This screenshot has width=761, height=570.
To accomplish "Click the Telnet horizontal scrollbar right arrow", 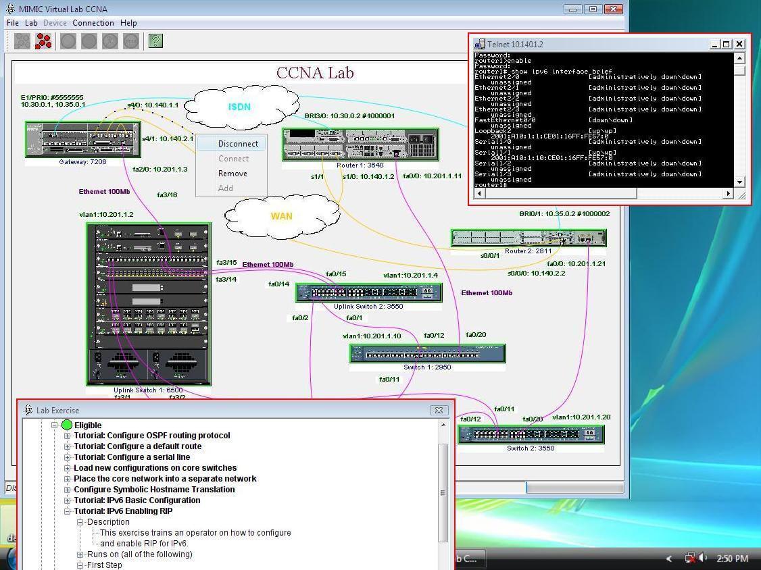I will tap(728, 194).
